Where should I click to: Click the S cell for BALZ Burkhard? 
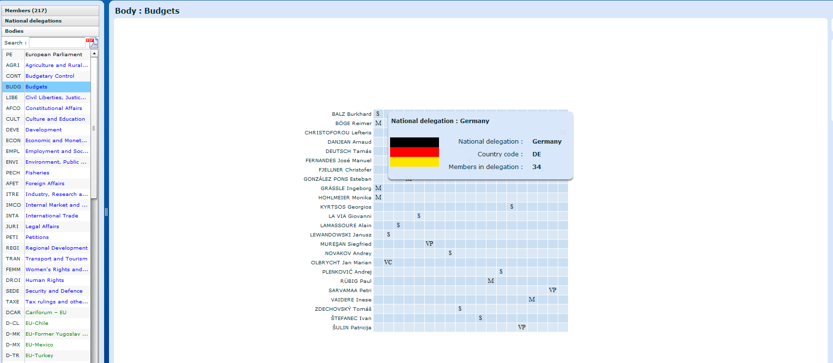(378, 114)
